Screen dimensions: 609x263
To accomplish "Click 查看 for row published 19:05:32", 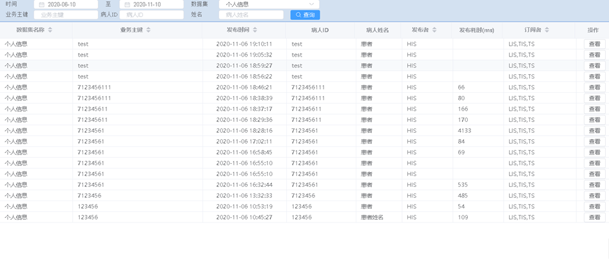I will point(595,55).
